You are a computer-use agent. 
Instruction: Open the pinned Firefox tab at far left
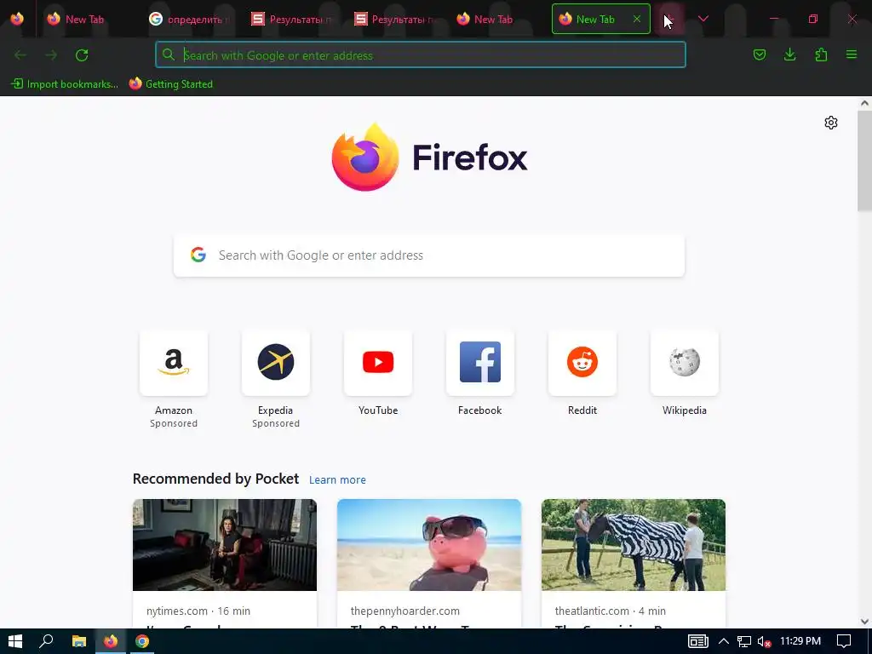pos(17,19)
